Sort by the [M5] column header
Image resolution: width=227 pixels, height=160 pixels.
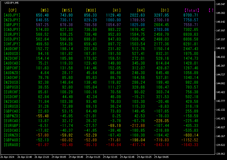[x=45, y=10]
